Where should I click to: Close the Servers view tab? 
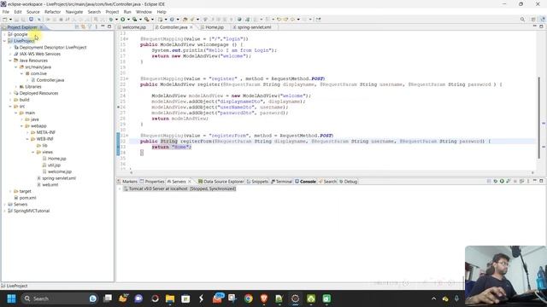point(190,182)
